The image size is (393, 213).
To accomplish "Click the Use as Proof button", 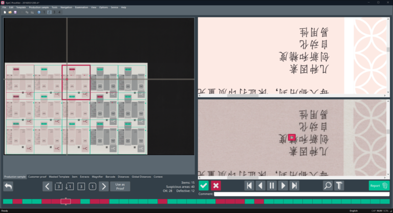I will 120,186.
